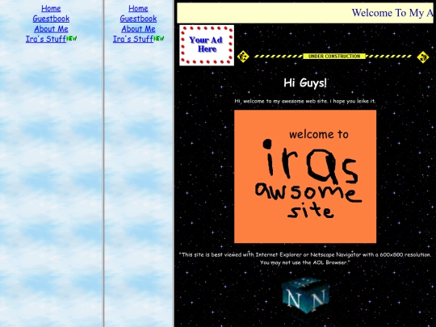The height and width of the screenshot is (327, 436).
Task: Click the NEW badge in the first sidebar frame
Action: pos(72,38)
